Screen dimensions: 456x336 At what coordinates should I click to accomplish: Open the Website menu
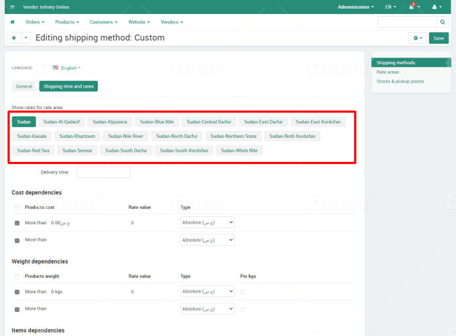[139, 22]
